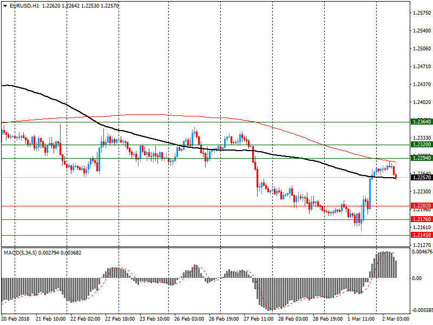Viewport: 433px width, 325px height.
Task: Click the MACD scale value 0.004676
Action: pyautogui.click(x=423, y=252)
